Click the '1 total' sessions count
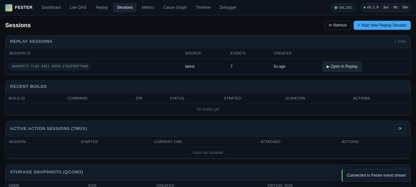 [x=400, y=41]
